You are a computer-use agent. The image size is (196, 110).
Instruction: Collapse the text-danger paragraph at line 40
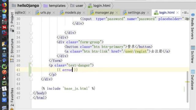31,65
